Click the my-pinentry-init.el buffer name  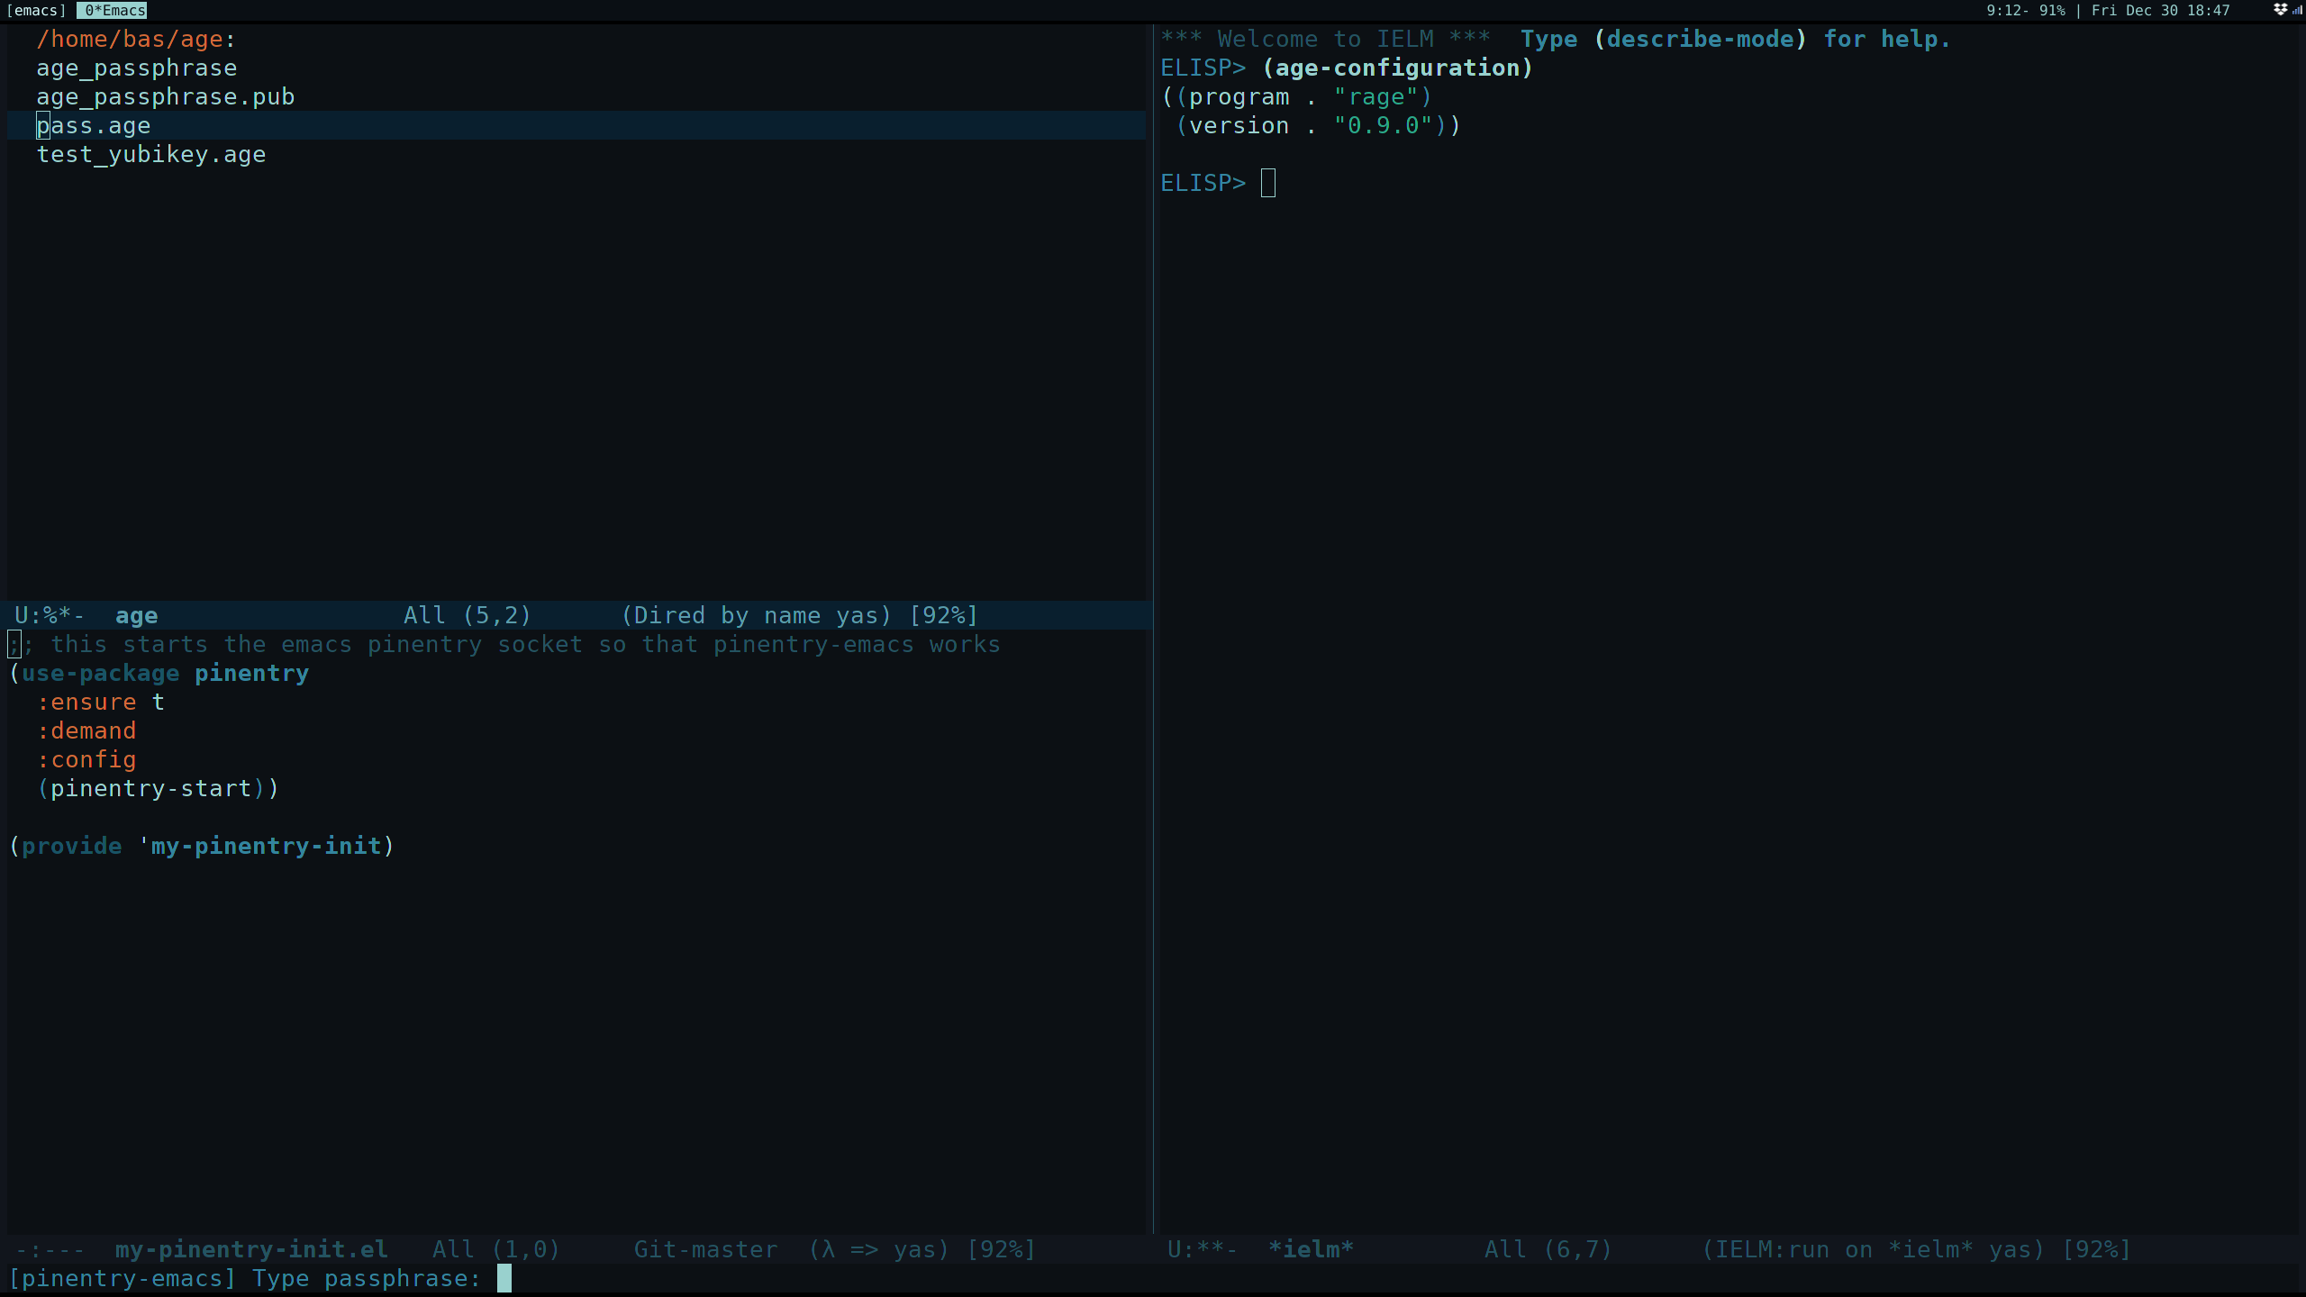251,1250
